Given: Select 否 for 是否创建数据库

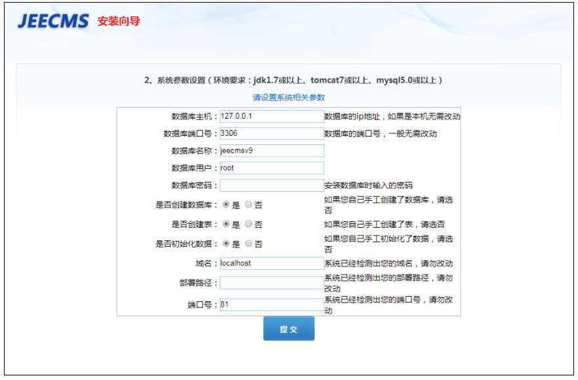Looking at the screenshot, I should [248, 205].
